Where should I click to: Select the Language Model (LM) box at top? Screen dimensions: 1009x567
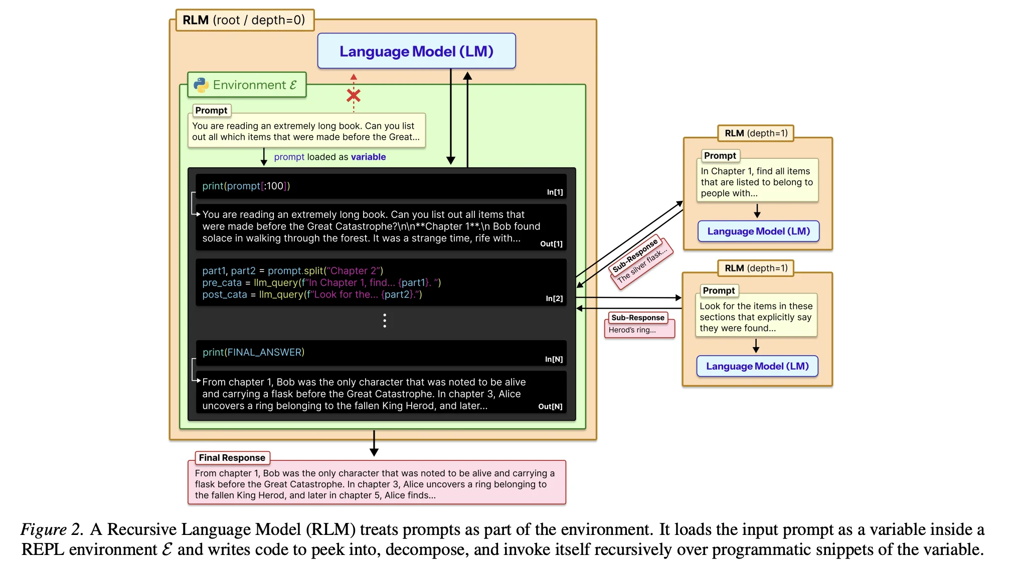pos(416,51)
